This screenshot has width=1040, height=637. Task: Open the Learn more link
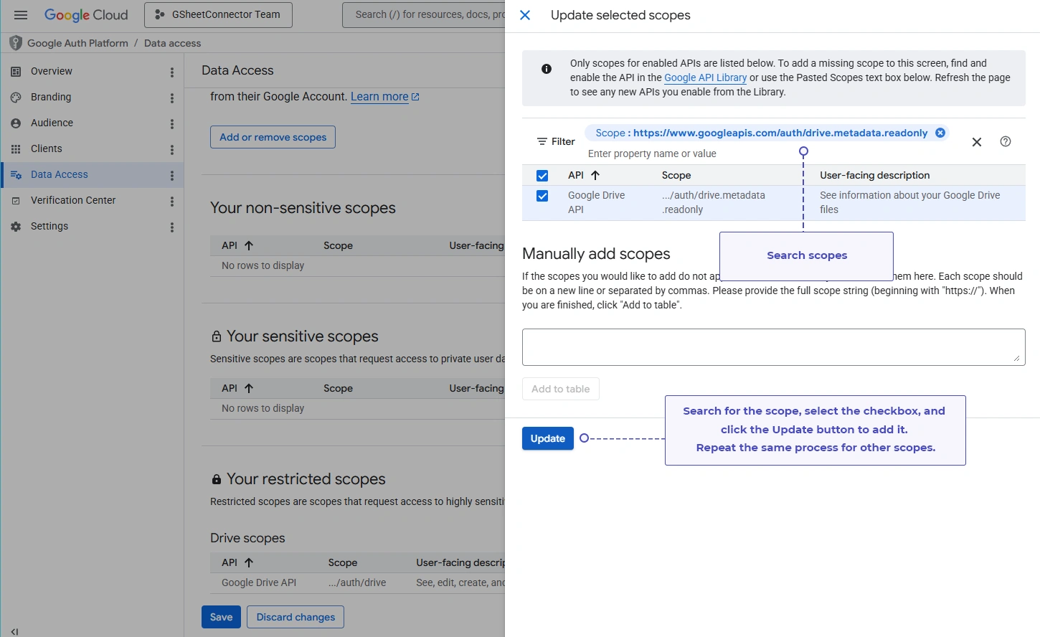pyautogui.click(x=385, y=97)
